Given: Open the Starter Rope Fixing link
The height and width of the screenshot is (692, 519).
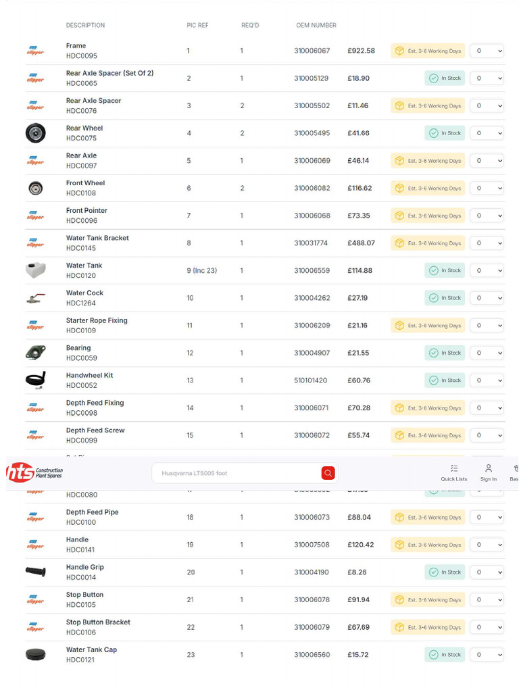Looking at the screenshot, I should point(97,320).
